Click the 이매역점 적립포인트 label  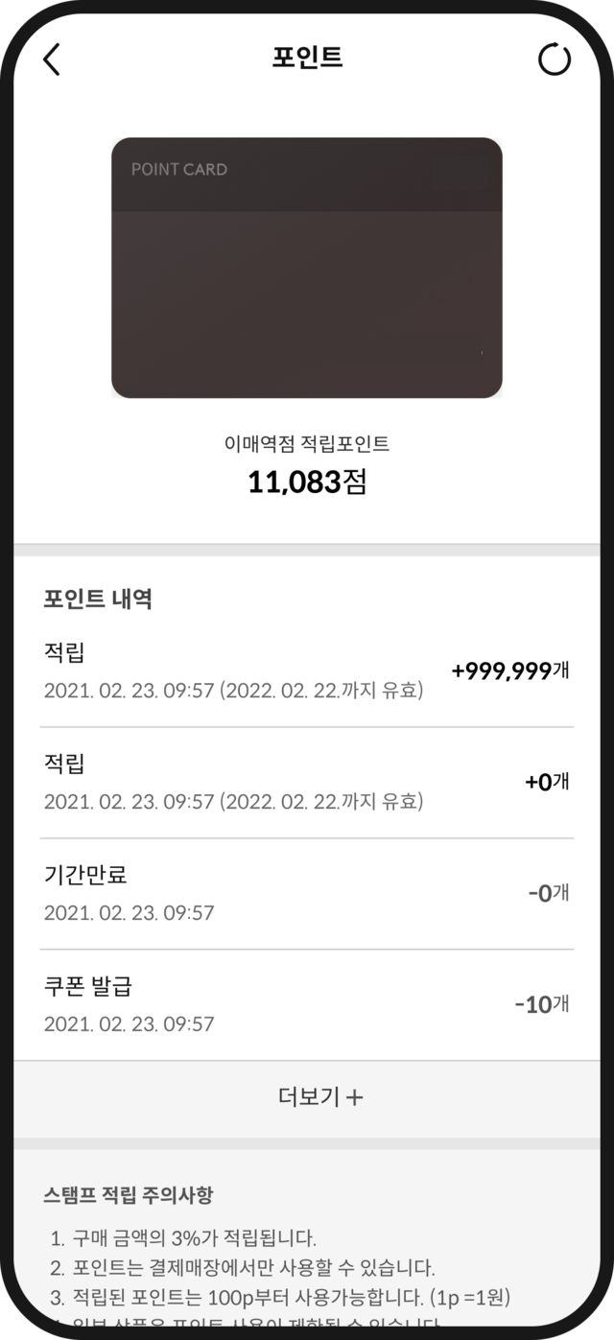(307, 443)
